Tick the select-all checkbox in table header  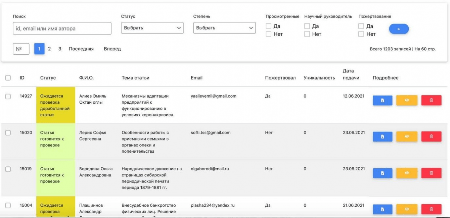(x=8, y=78)
